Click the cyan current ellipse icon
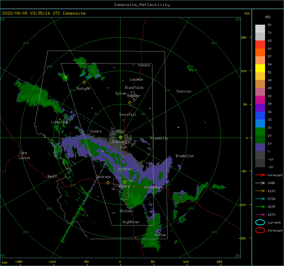This screenshot has width=284, height=266. pyautogui.click(x=260, y=222)
